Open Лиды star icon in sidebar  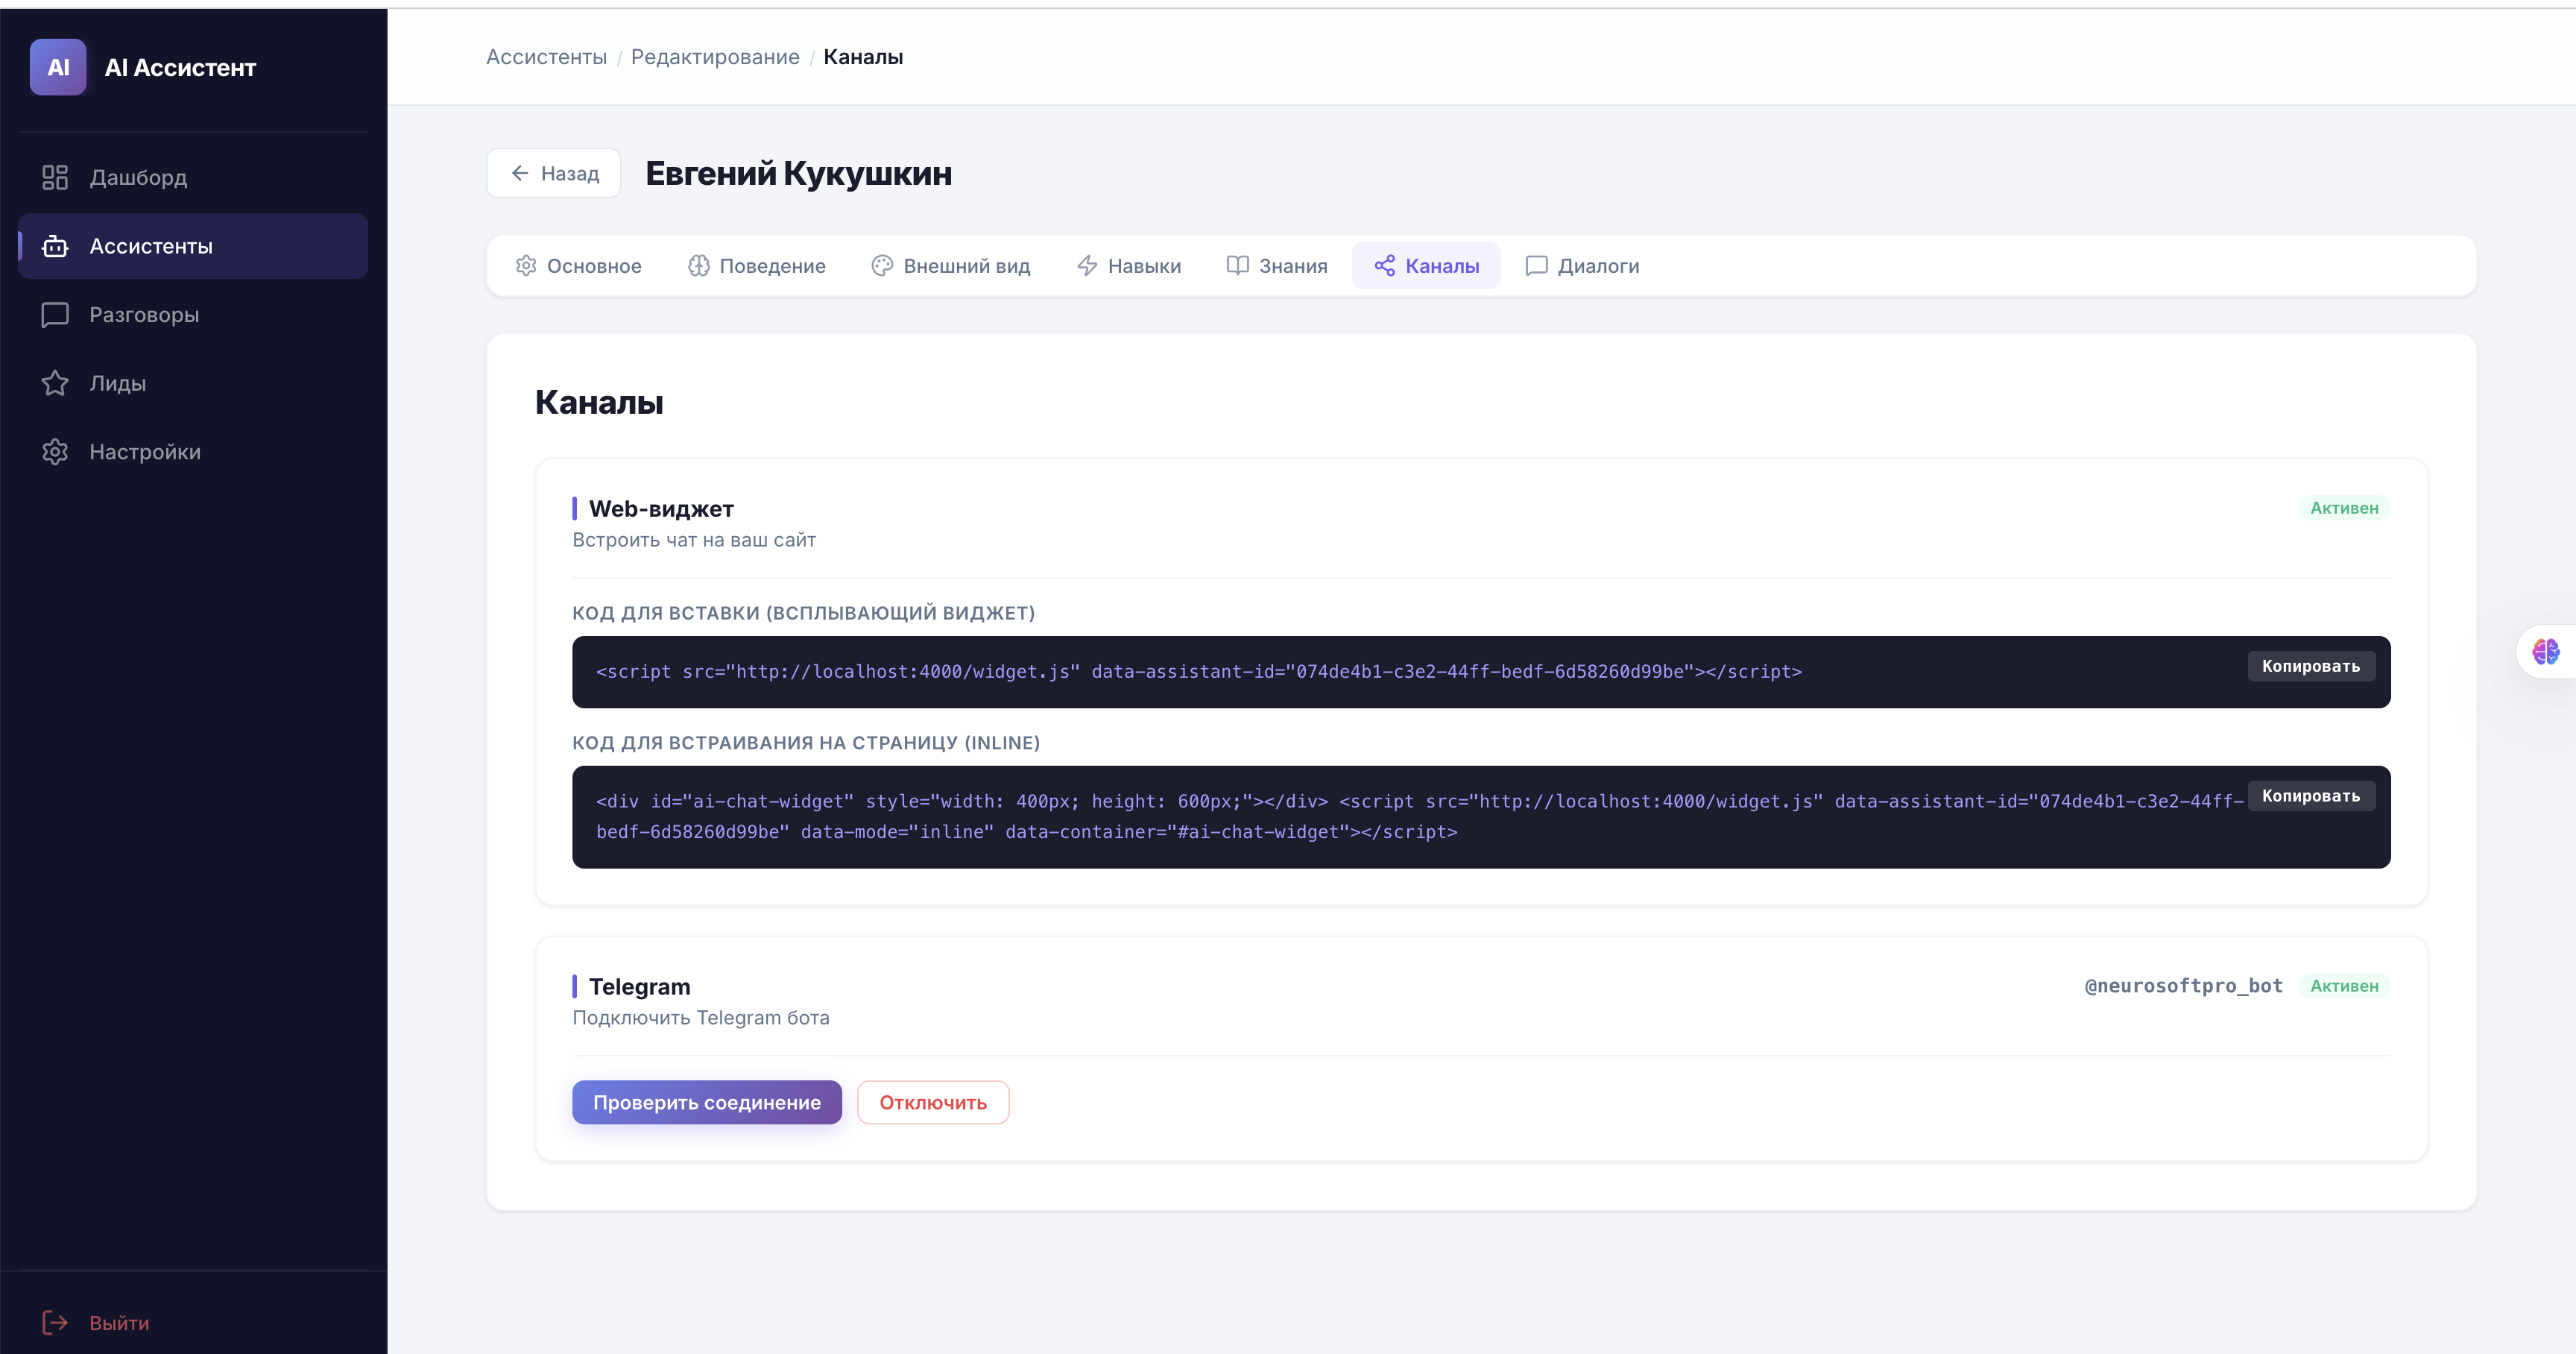[x=55, y=383]
